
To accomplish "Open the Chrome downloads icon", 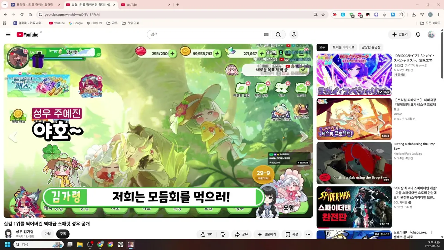I will click(x=414, y=15).
